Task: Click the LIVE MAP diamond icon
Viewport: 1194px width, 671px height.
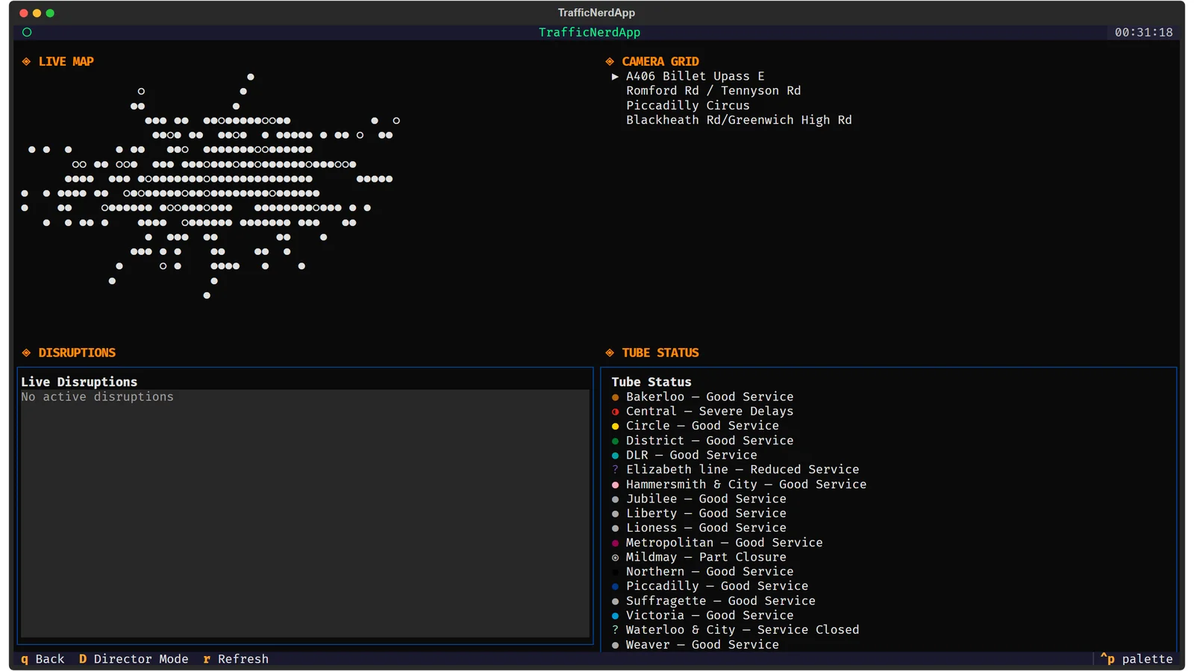Action: 26,62
